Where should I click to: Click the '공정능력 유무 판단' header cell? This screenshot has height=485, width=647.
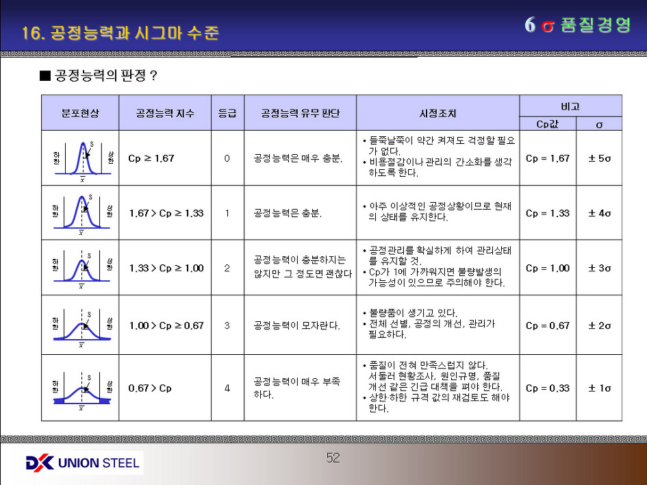(300, 113)
